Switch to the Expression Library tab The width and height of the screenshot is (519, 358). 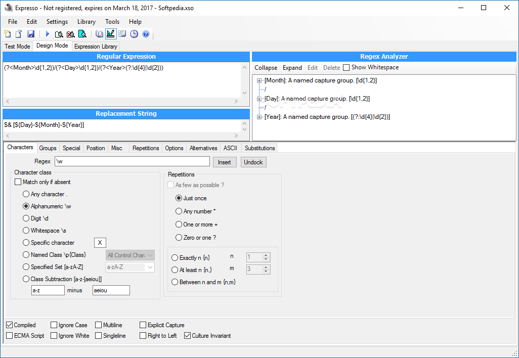96,47
